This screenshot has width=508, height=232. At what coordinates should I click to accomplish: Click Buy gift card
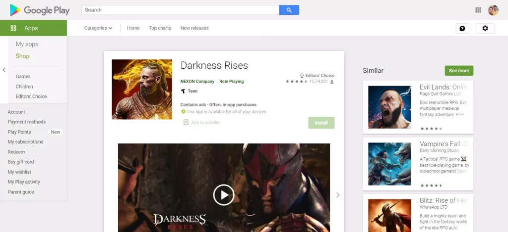point(21,162)
